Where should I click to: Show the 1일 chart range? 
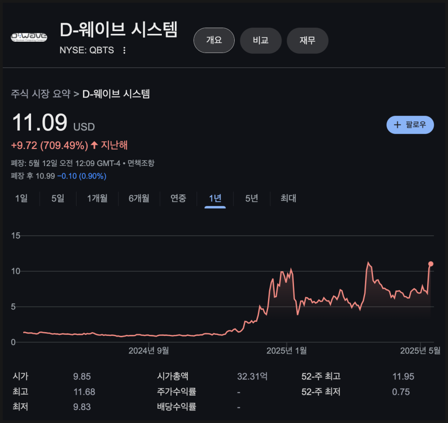pos(21,198)
